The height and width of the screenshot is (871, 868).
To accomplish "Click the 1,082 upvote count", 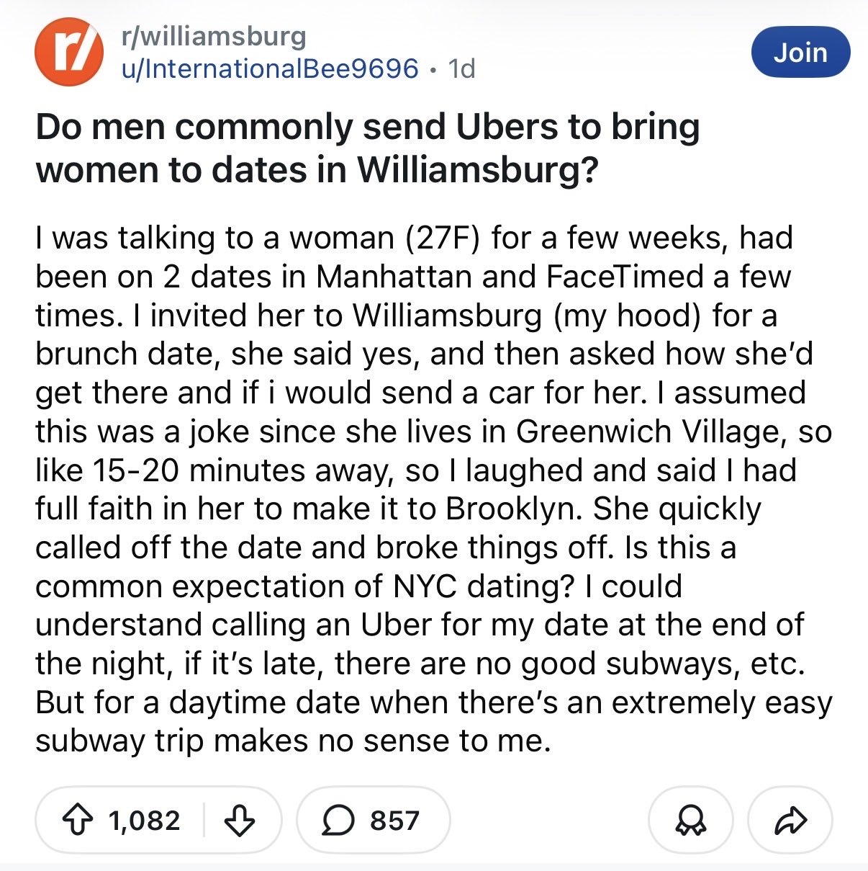I will (144, 820).
